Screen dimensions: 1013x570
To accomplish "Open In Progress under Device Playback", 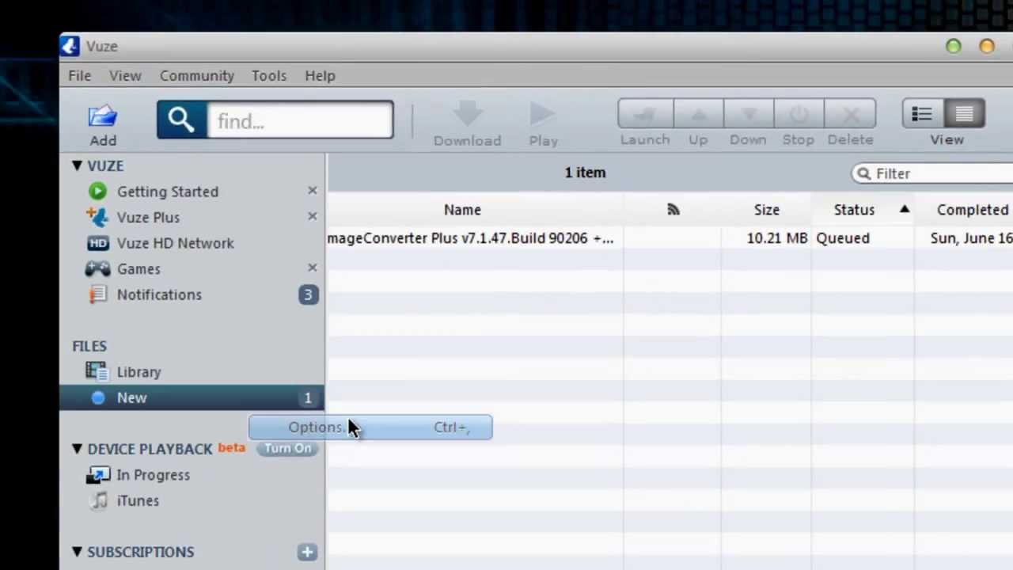I will 153,475.
